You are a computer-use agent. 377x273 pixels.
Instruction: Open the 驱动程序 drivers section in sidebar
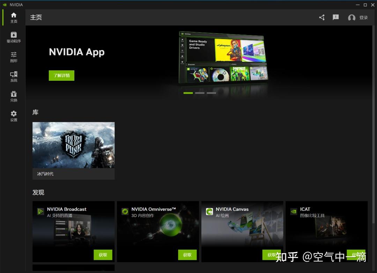(13, 37)
